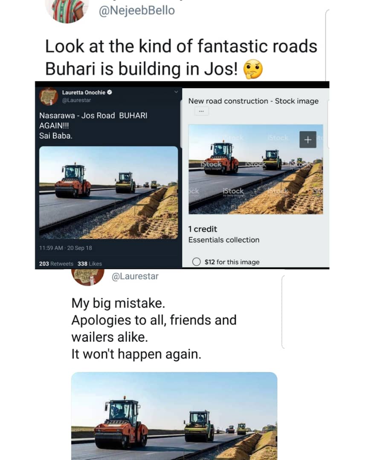Image resolution: width=368 pixels, height=460 pixels.
Task: Open the three-dots menu under stock title
Action: pos(201,111)
